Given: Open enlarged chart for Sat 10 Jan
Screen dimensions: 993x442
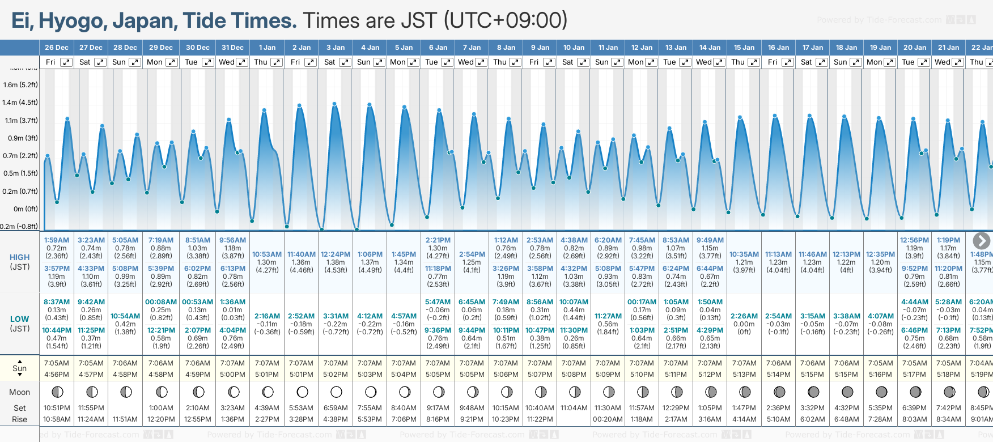Looking at the screenshot, I should pos(583,62).
